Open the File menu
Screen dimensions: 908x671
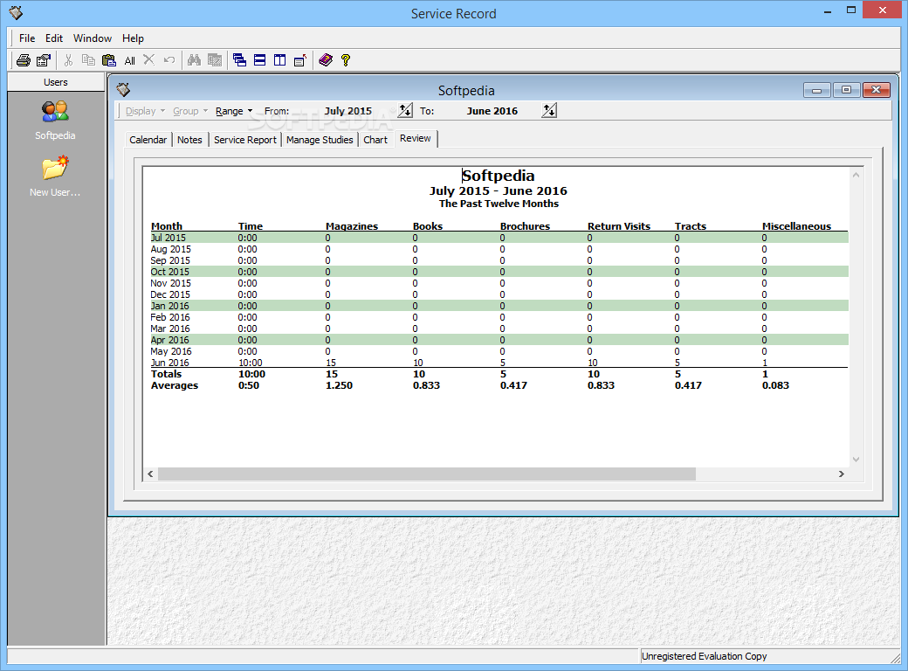pyautogui.click(x=27, y=38)
